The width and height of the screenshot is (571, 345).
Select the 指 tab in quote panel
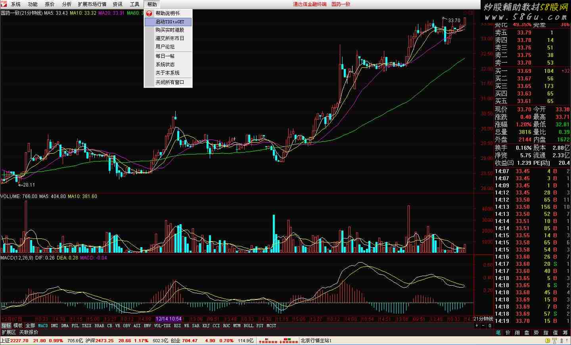click(546, 333)
